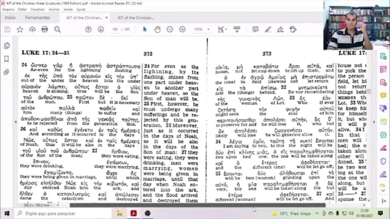The width and height of the screenshot is (390, 219).
Task: Click the horizontal scrollbar thumb
Action: pyautogui.click(x=197, y=205)
